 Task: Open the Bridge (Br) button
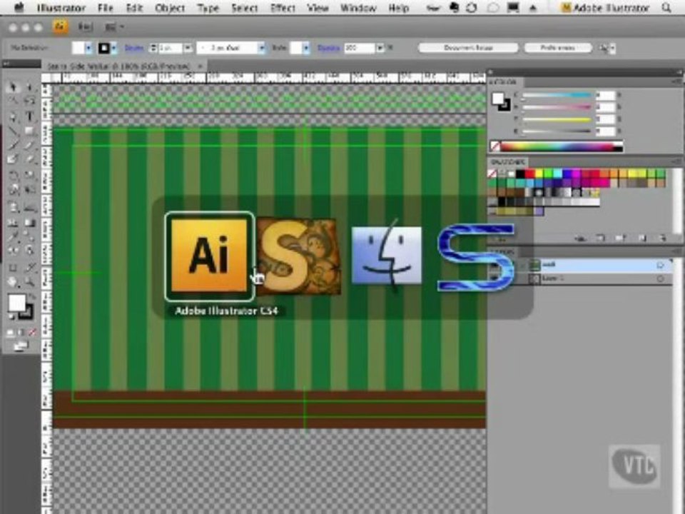(85, 27)
